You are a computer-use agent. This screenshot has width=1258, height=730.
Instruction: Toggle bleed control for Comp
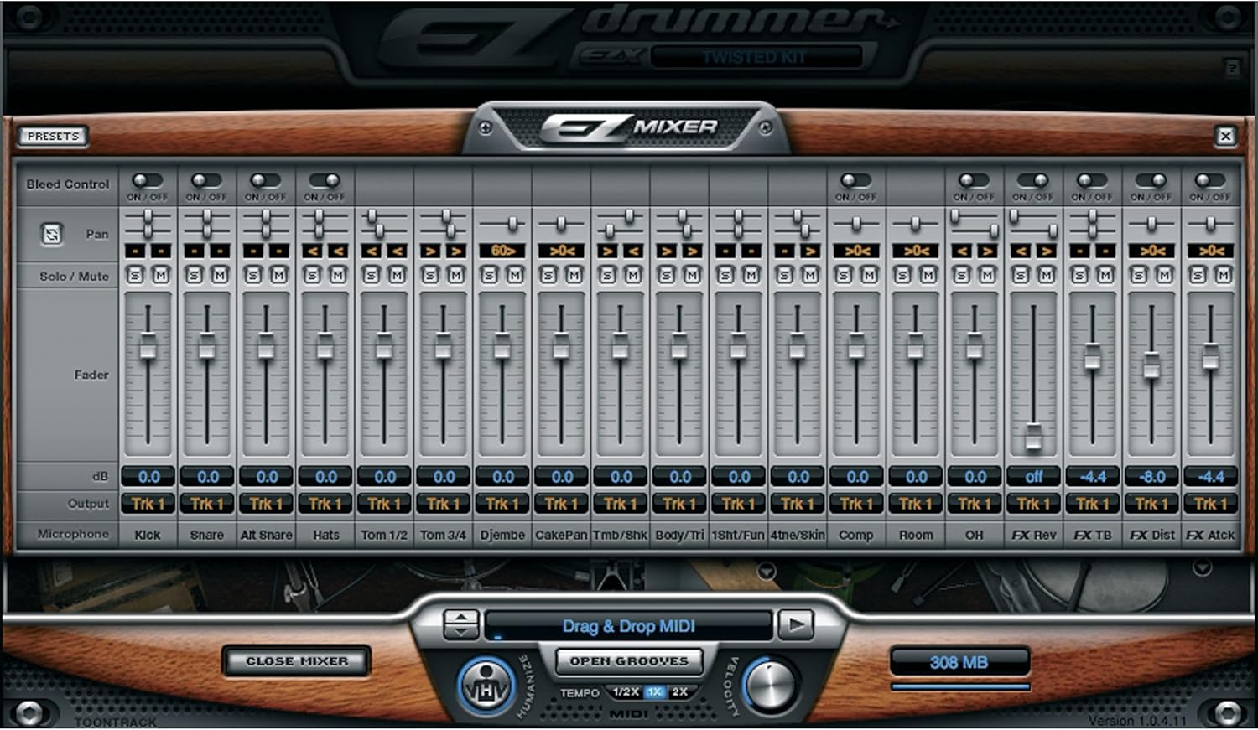[855, 180]
